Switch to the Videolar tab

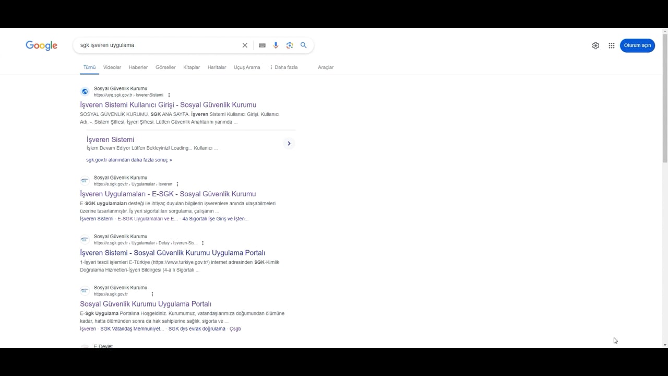click(x=112, y=67)
